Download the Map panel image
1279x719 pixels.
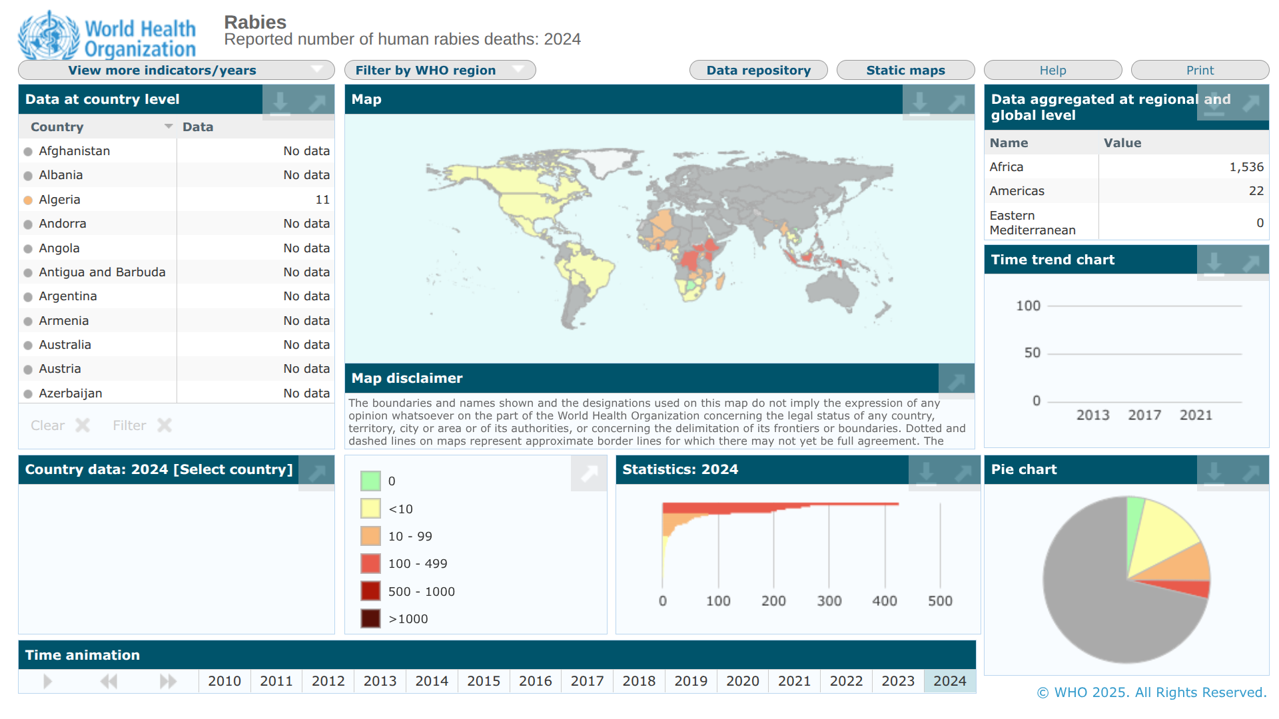(919, 102)
